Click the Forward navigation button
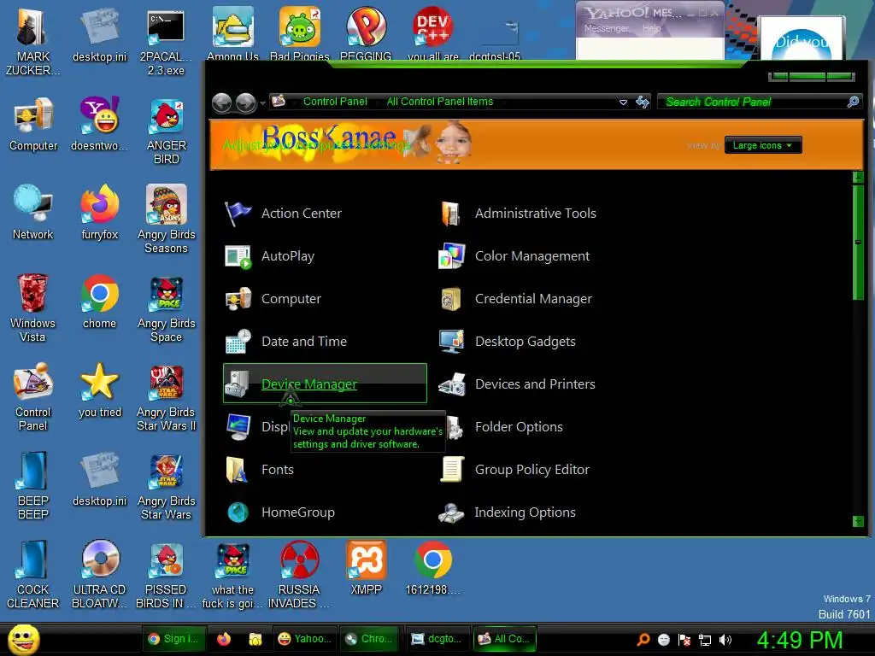Image resolution: width=875 pixels, height=656 pixels. pos(246,102)
